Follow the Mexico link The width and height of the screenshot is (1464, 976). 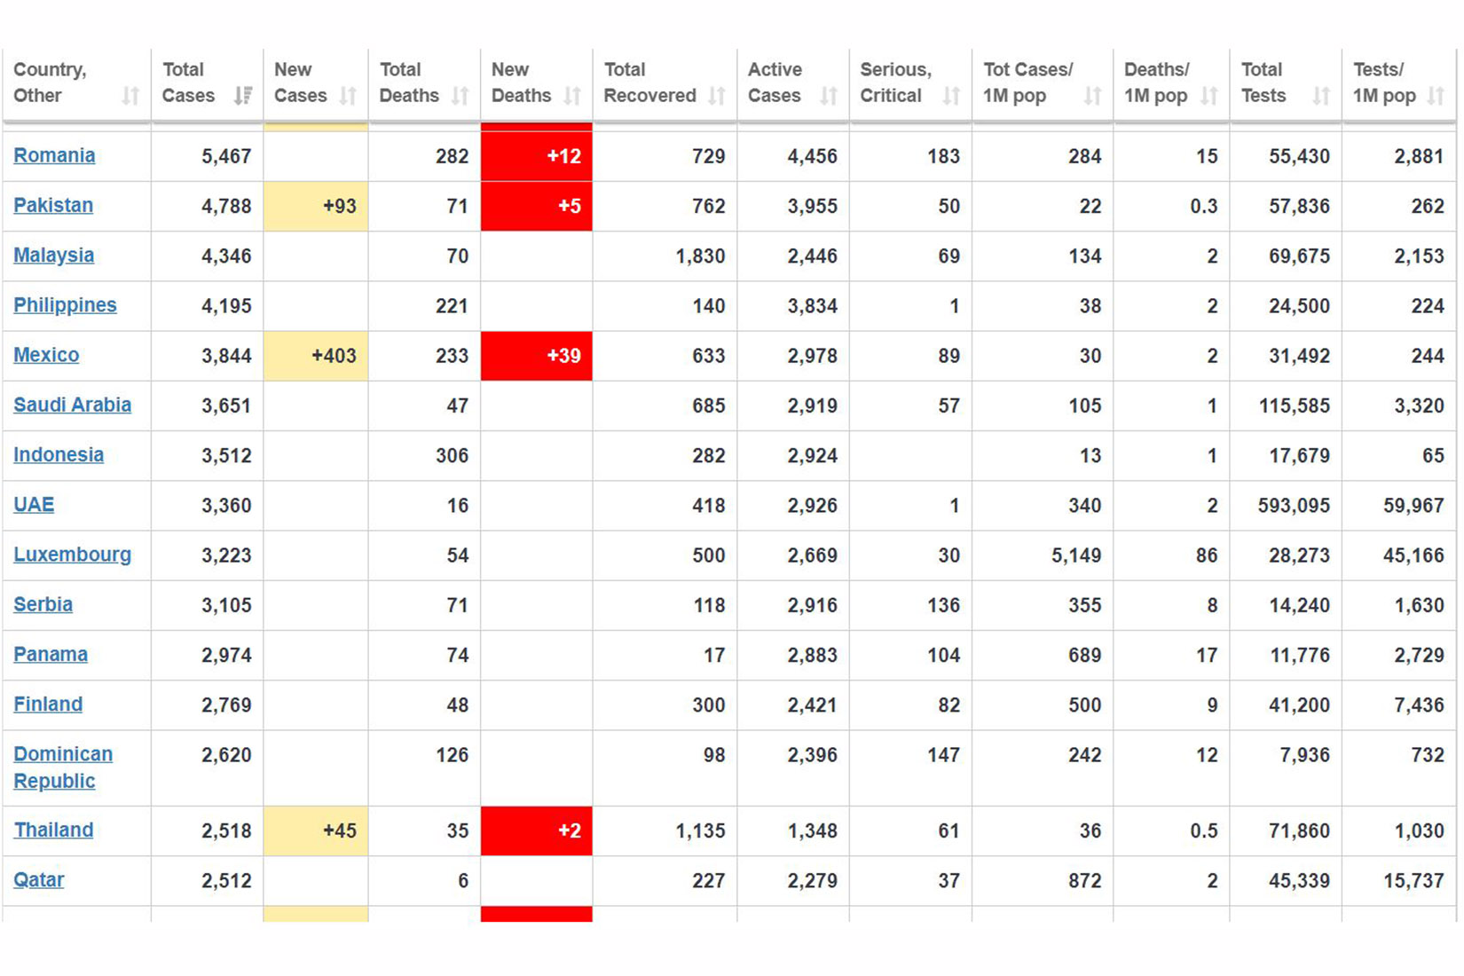point(46,355)
